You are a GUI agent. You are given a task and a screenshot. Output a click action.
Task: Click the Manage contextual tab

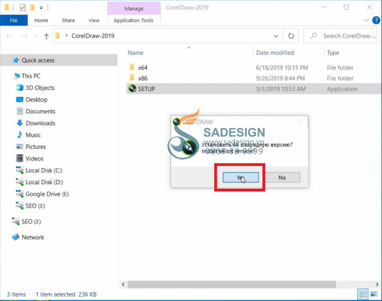click(x=134, y=8)
